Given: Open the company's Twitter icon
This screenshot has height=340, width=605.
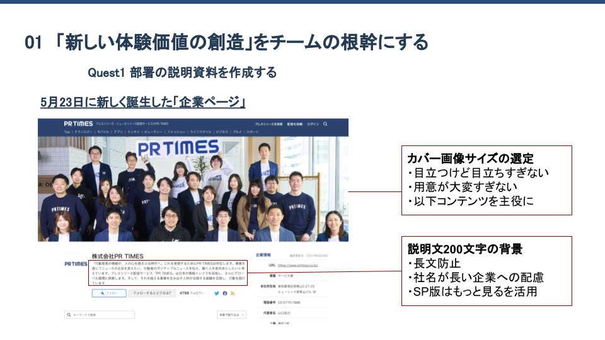Looking at the screenshot, I should [216, 293].
